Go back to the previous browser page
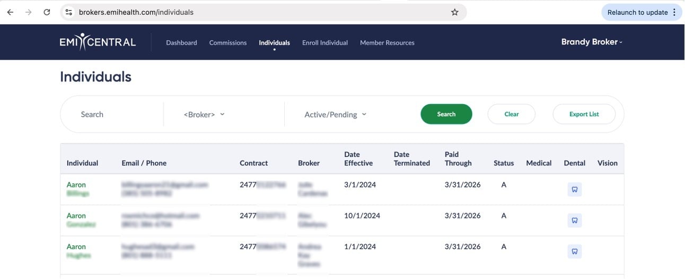This screenshot has height=279, width=685. [10, 12]
